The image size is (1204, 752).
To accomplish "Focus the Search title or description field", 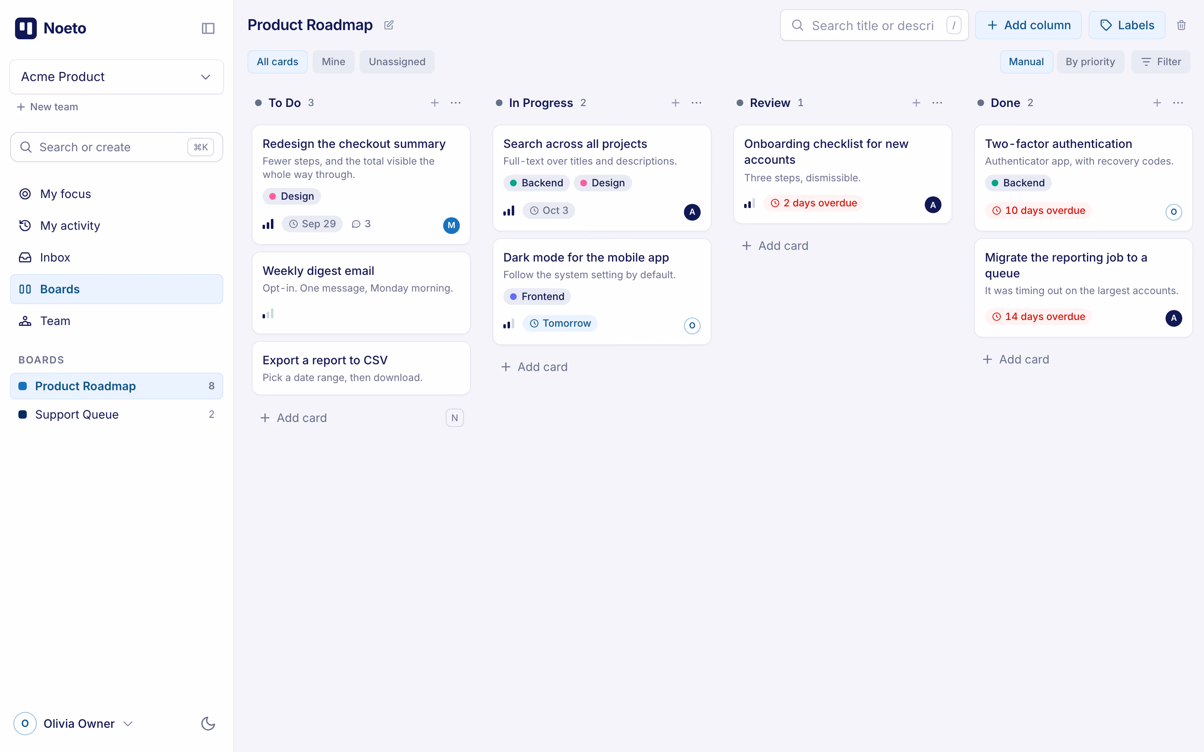I will click(874, 25).
